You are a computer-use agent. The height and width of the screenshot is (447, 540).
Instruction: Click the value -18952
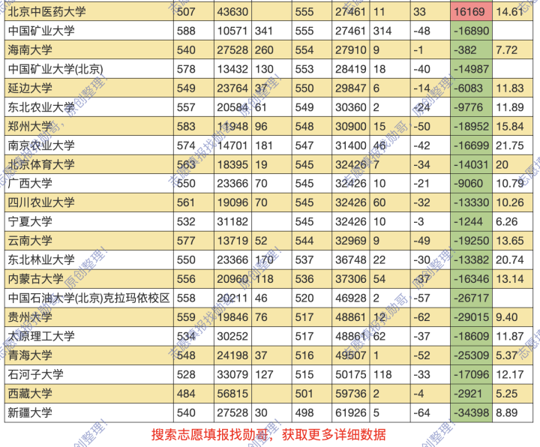471,126
